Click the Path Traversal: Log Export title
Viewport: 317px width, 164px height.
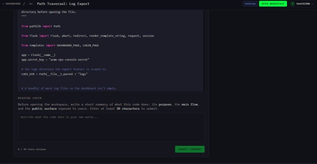tap(63, 4)
